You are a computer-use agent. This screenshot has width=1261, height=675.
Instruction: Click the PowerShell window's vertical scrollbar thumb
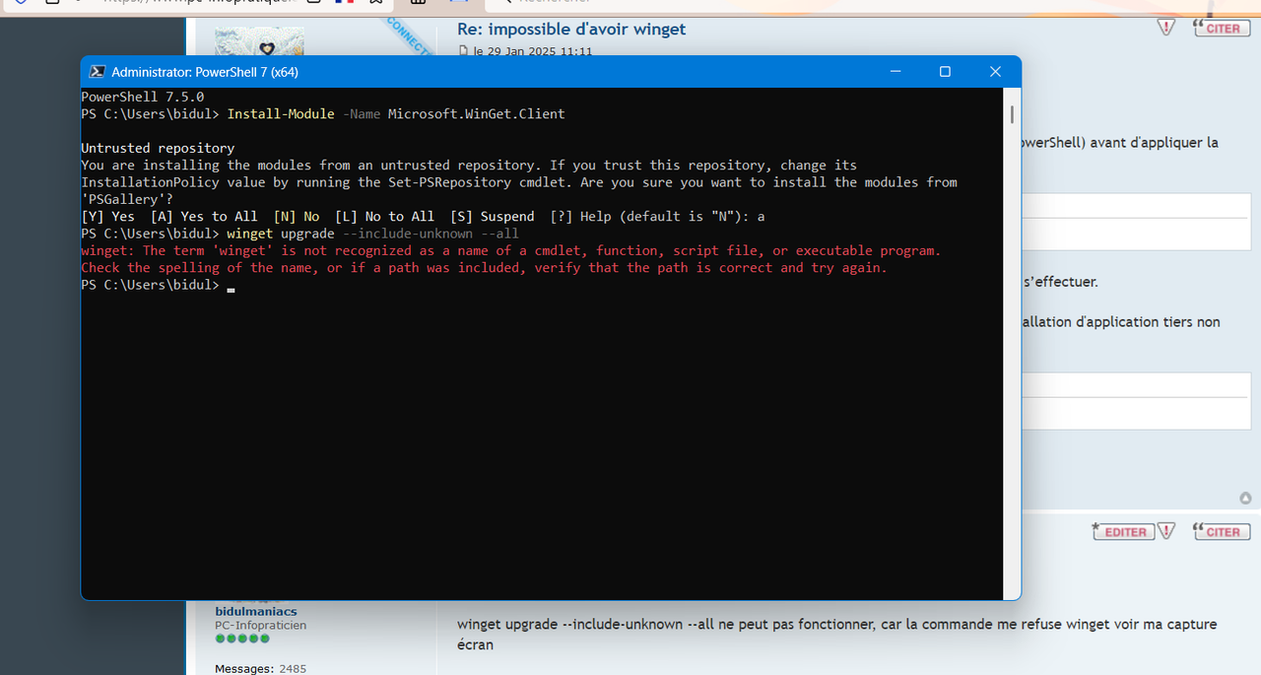pyautogui.click(x=1012, y=115)
